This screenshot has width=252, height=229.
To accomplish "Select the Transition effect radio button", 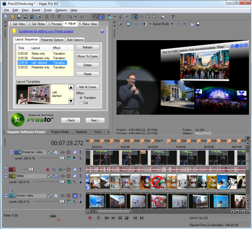I will (x=81, y=98).
